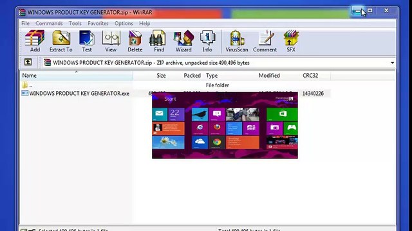Click the exe file icon in the list
The image size is (412, 231).
point(24,93)
